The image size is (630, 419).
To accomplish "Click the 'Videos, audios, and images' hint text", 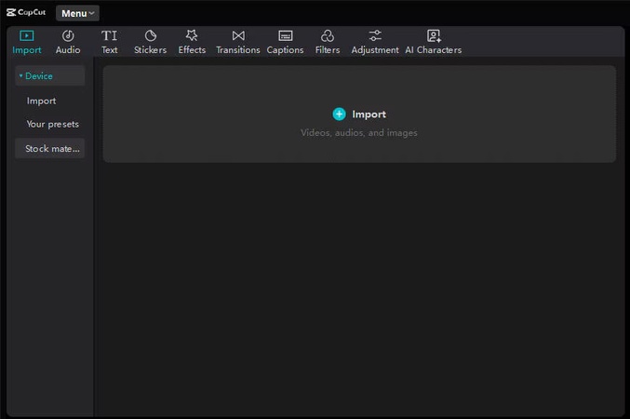I will [359, 133].
